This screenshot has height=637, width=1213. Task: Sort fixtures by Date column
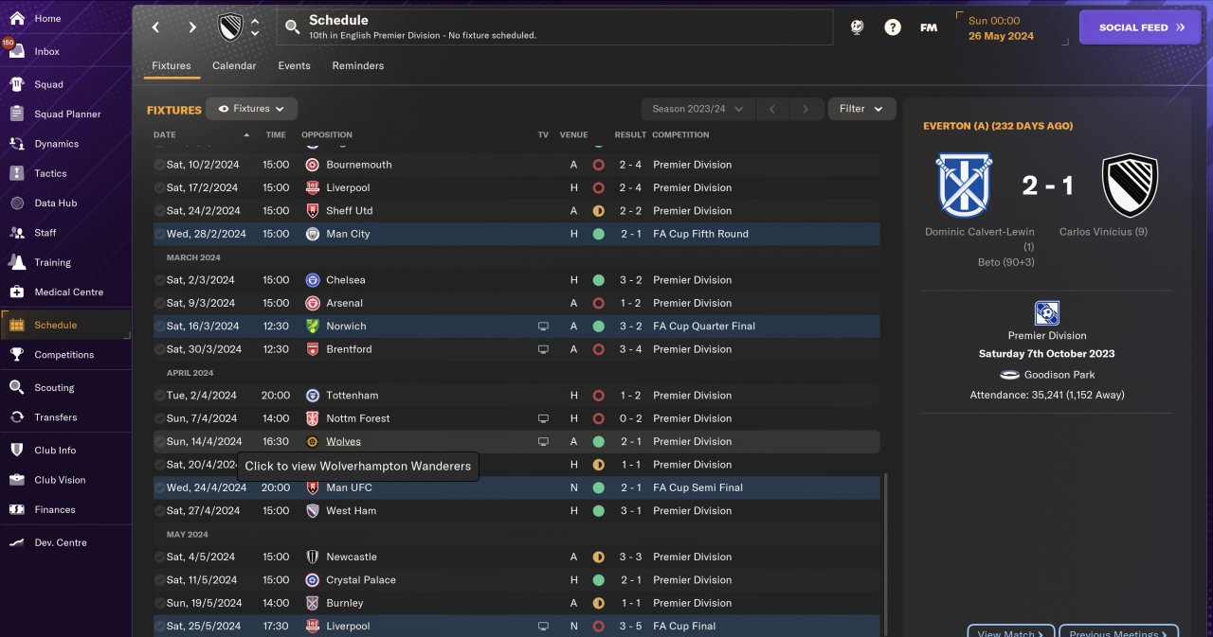pos(164,134)
